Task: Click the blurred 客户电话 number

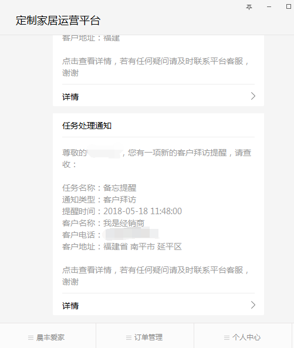Action: [x=132, y=234]
